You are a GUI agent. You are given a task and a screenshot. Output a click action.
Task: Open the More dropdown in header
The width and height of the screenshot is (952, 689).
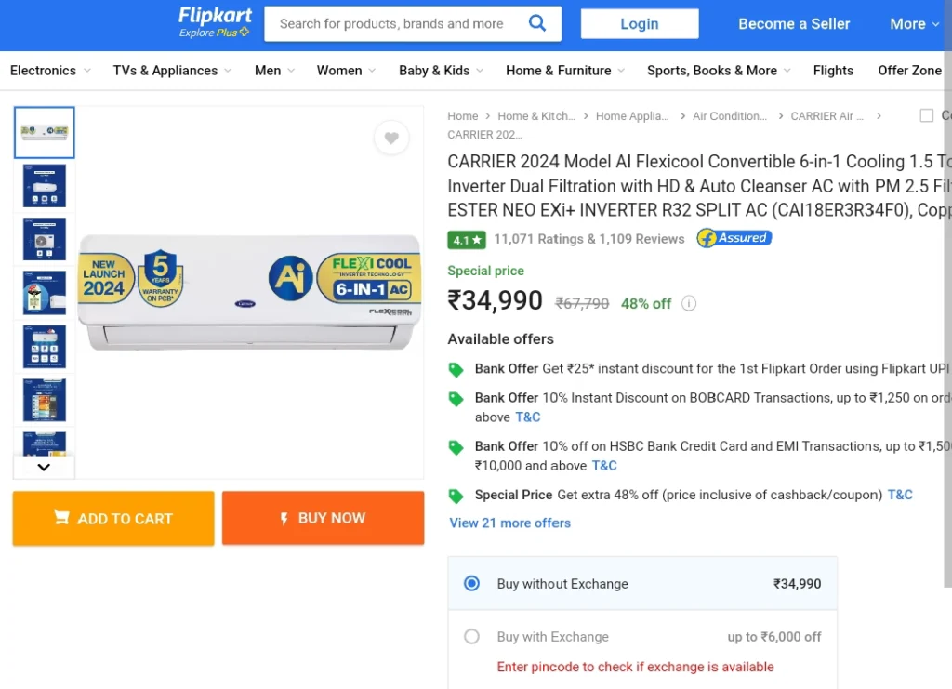(x=915, y=23)
